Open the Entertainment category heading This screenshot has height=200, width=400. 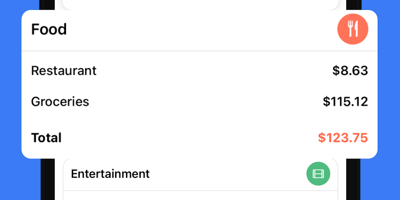(x=110, y=174)
